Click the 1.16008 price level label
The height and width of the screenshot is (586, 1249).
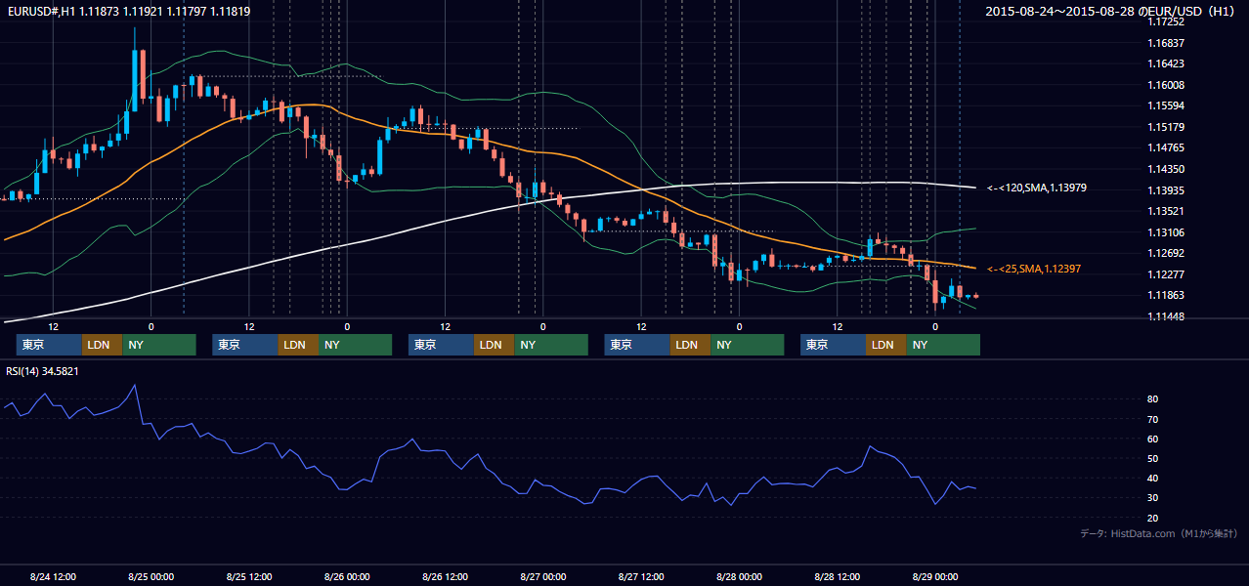(x=1166, y=85)
